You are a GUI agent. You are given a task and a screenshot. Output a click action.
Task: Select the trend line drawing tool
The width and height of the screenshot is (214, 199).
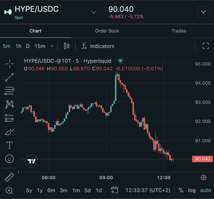coord(9,77)
